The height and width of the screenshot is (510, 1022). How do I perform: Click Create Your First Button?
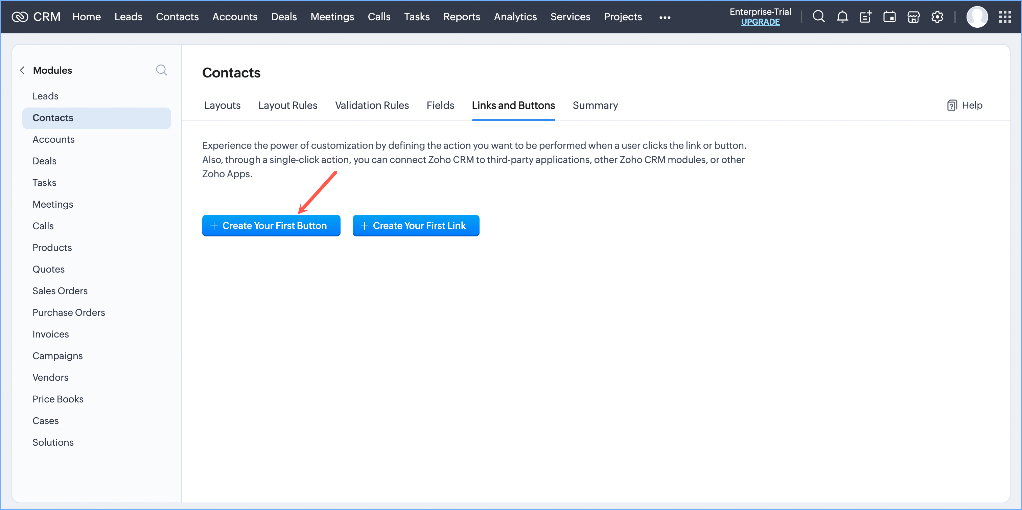(x=271, y=226)
